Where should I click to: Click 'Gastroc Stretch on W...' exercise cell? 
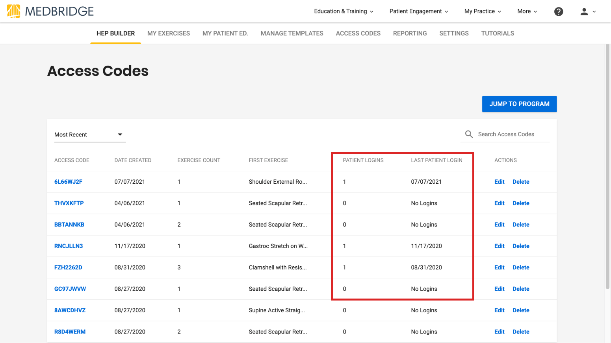point(278,246)
